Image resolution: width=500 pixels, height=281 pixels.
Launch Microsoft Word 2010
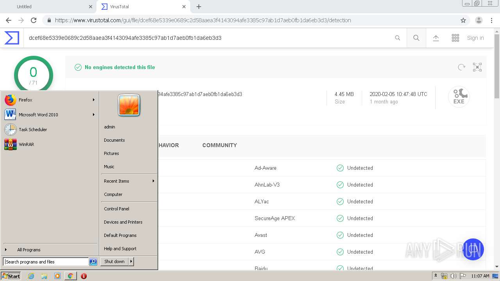(49, 115)
